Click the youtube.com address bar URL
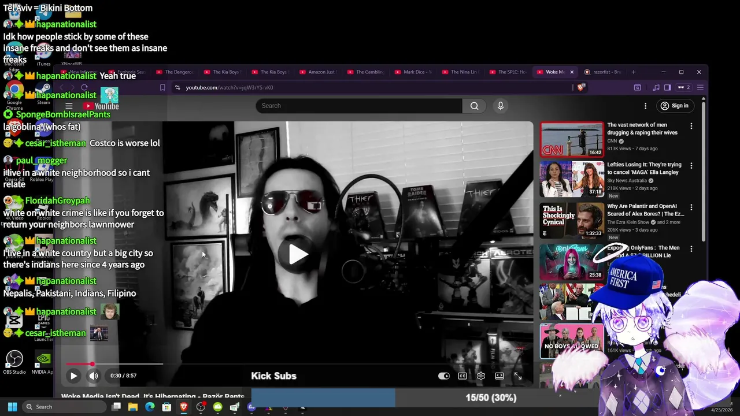740x416 pixels. click(x=230, y=87)
